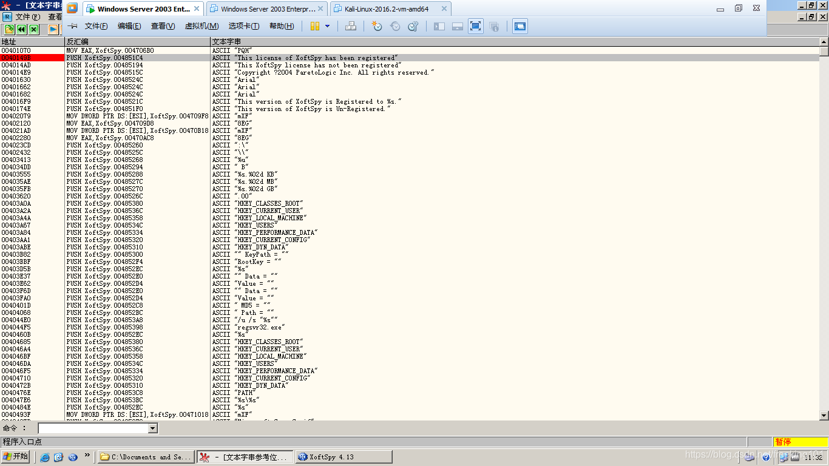Image resolution: width=829 pixels, height=466 pixels.
Task: Select the ASCII "PATH" string row
Action: (410, 393)
